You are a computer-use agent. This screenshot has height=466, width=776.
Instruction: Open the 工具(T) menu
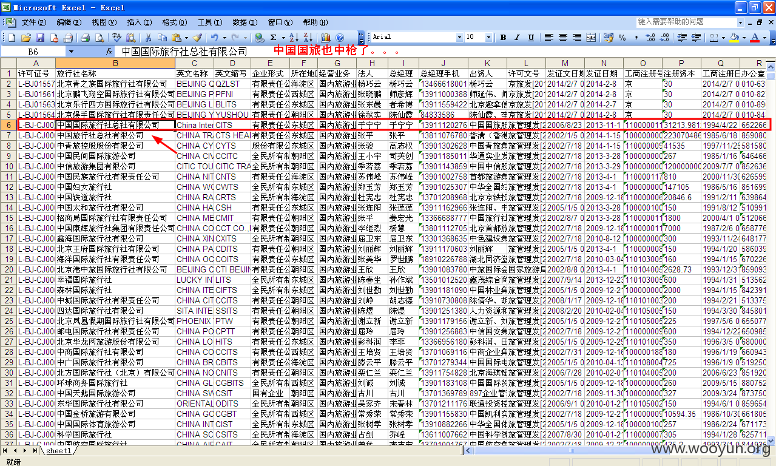209,22
